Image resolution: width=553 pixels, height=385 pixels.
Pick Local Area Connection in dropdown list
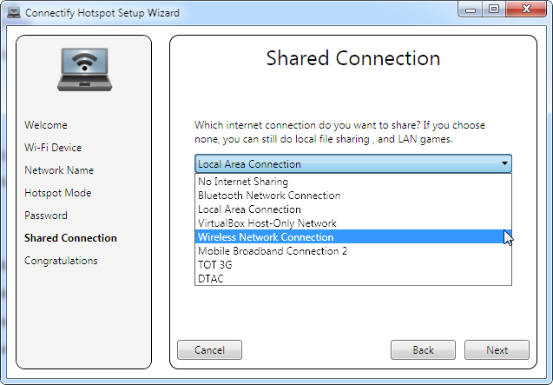[353, 209]
